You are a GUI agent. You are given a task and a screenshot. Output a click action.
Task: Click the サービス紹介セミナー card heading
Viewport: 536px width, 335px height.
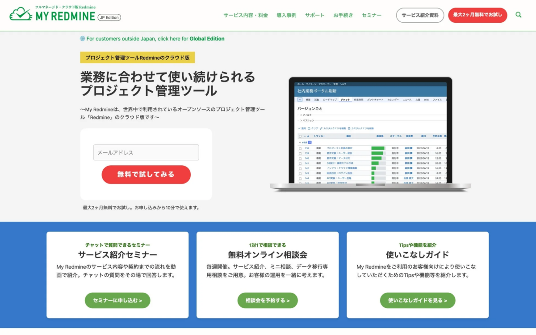[117, 255]
